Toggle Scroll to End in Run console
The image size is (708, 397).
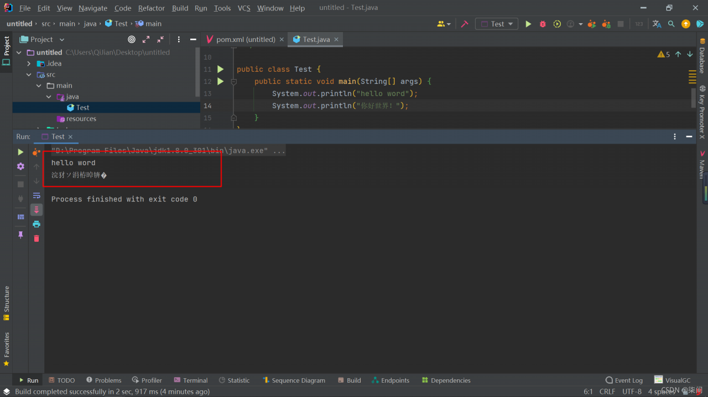point(37,210)
